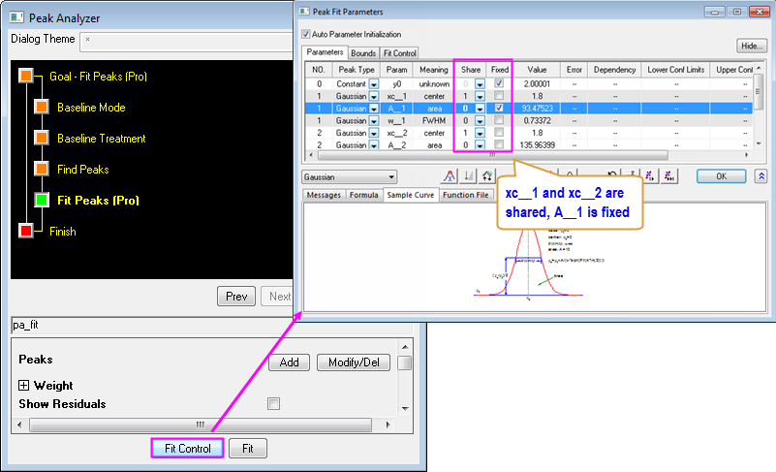Select the Baseline Treatment step box
Image resolution: width=776 pixels, height=472 pixels.
click(41, 138)
